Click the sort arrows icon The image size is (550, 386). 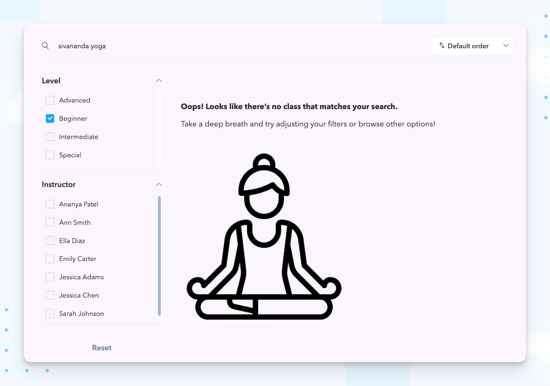click(x=442, y=46)
